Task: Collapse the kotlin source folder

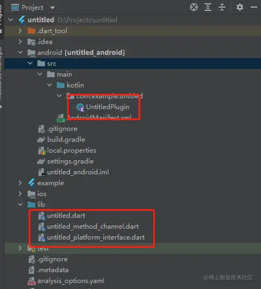Action: (x=49, y=85)
